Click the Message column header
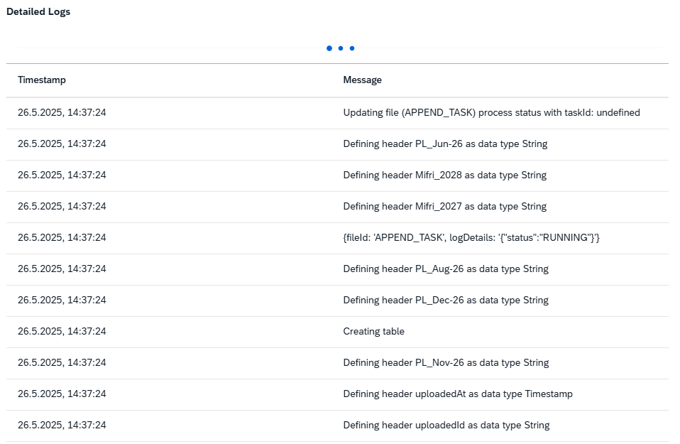The image size is (680, 444). click(x=362, y=80)
